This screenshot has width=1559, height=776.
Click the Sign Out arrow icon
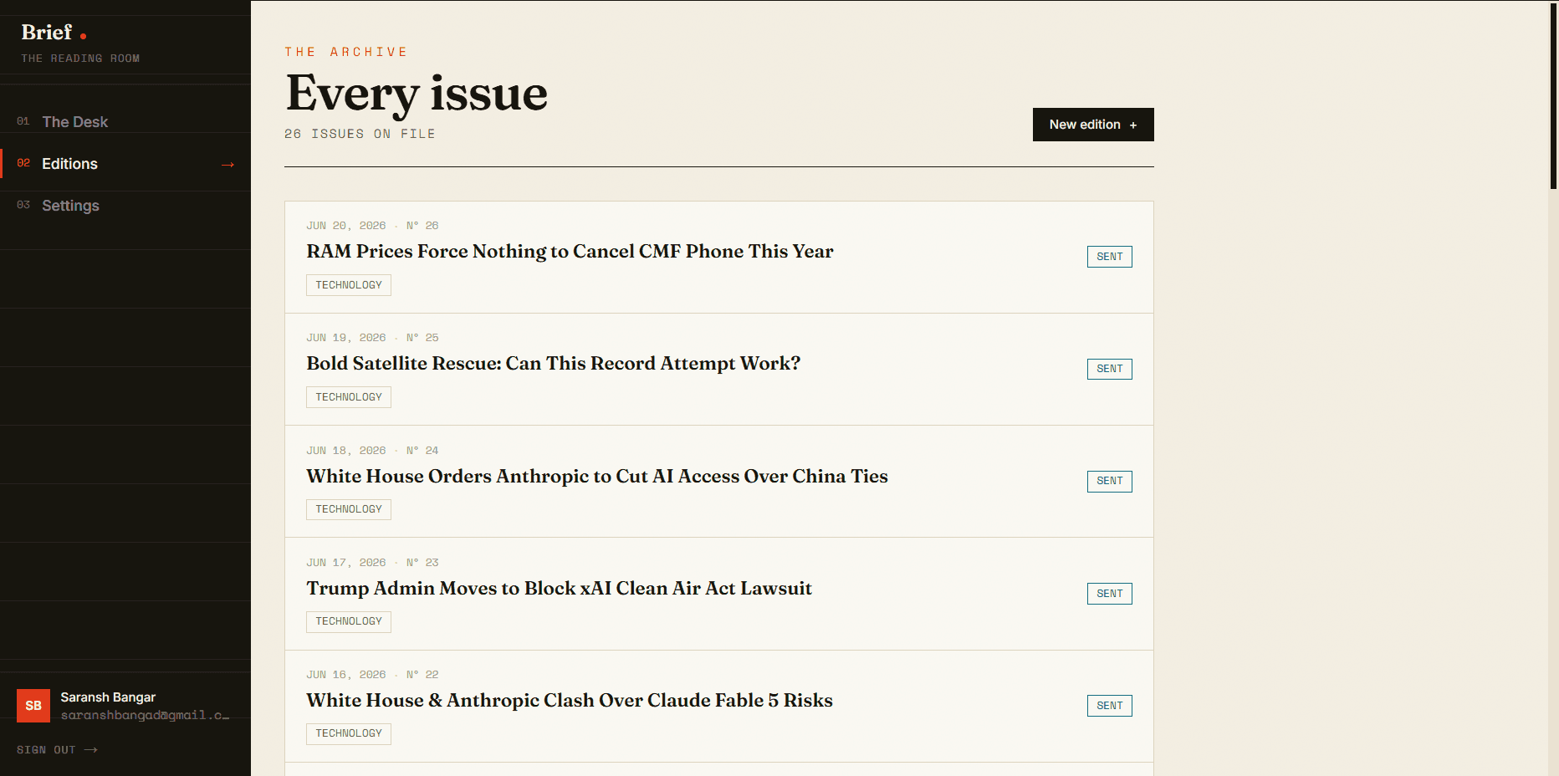point(91,750)
